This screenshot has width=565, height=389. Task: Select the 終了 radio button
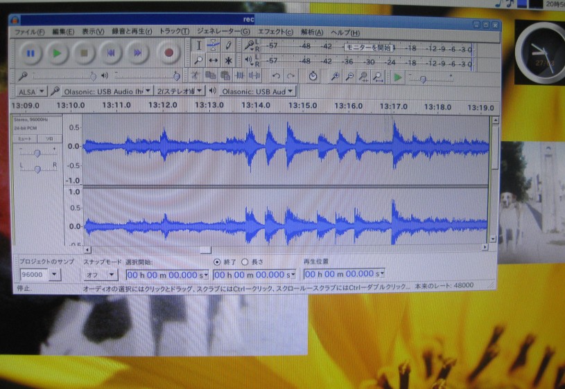(x=216, y=262)
